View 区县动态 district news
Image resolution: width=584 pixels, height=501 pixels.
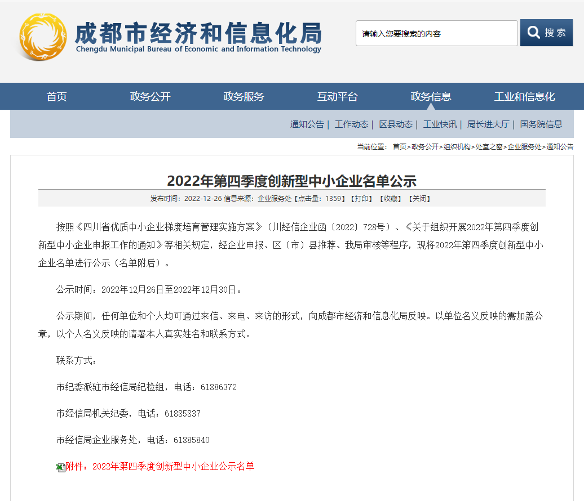[x=396, y=124]
